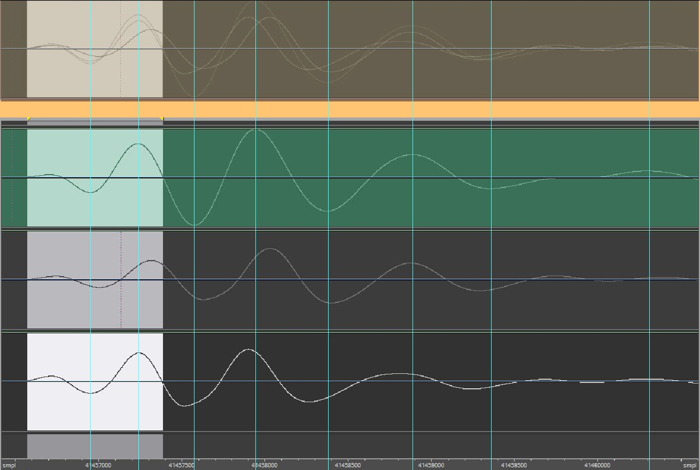Click the orange bar above the channels
Image resolution: width=700 pixels, height=470 pixels.
350,109
